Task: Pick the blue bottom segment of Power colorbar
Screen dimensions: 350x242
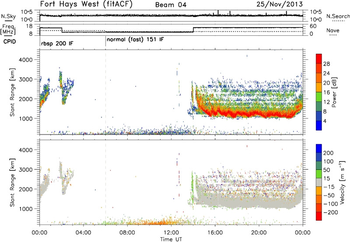Action: [x=319, y=125]
